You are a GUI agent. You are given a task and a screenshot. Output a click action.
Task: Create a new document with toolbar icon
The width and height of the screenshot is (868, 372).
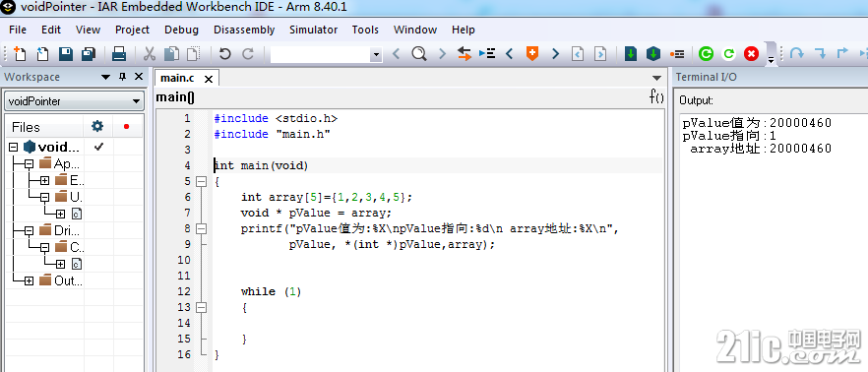click(x=20, y=54)
